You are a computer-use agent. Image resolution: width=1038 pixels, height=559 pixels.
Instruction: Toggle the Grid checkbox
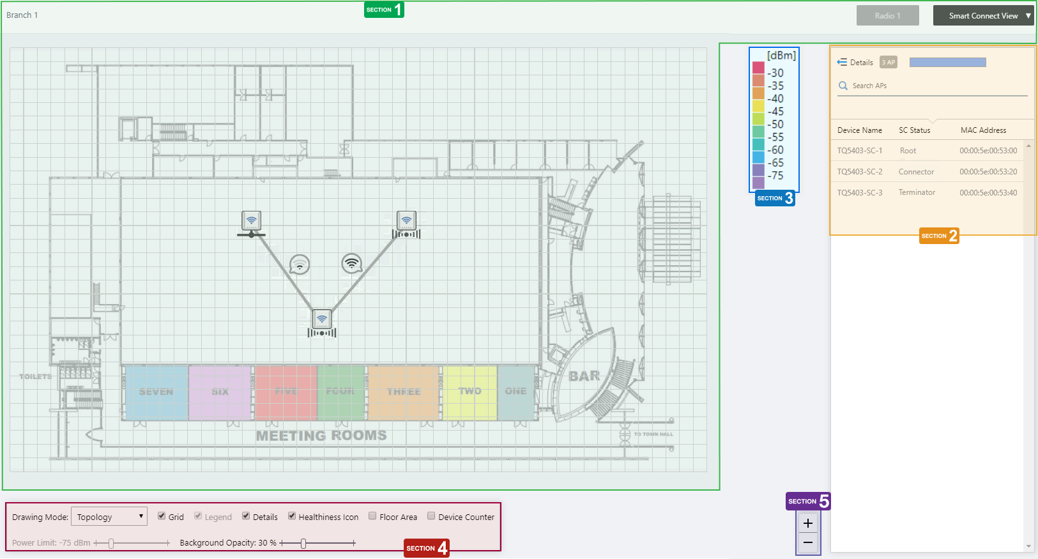[x=162, y=516]
